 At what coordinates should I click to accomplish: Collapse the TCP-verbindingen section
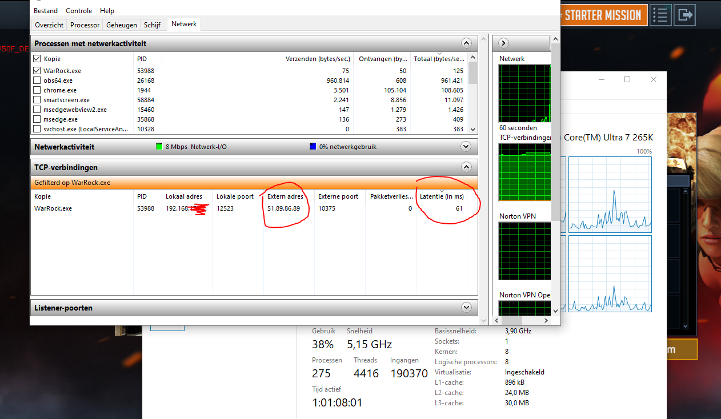pyautogui.click(x=466, y=167)
